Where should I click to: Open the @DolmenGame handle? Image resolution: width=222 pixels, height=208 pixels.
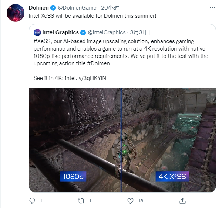[x=77, y=8]
